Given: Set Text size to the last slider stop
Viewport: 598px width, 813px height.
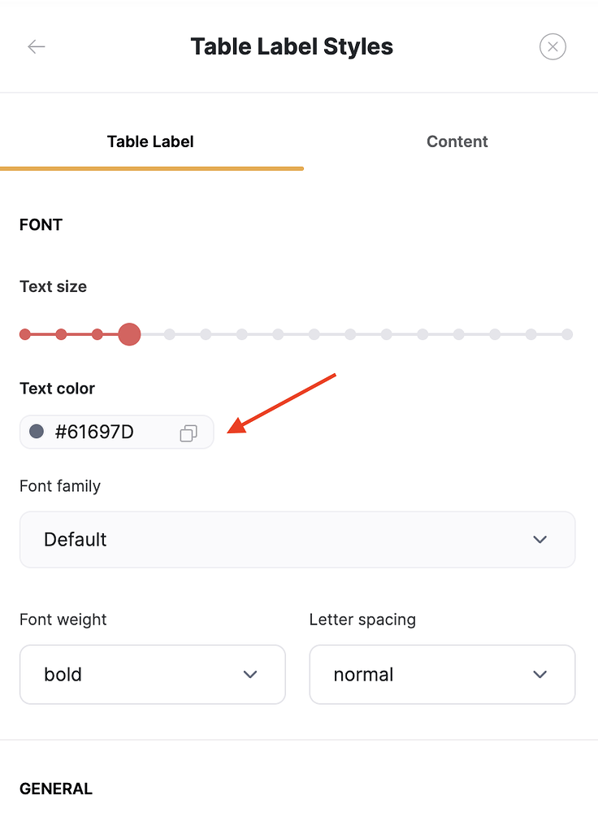Looking at the screenshot, I should (x=567, y=334).
